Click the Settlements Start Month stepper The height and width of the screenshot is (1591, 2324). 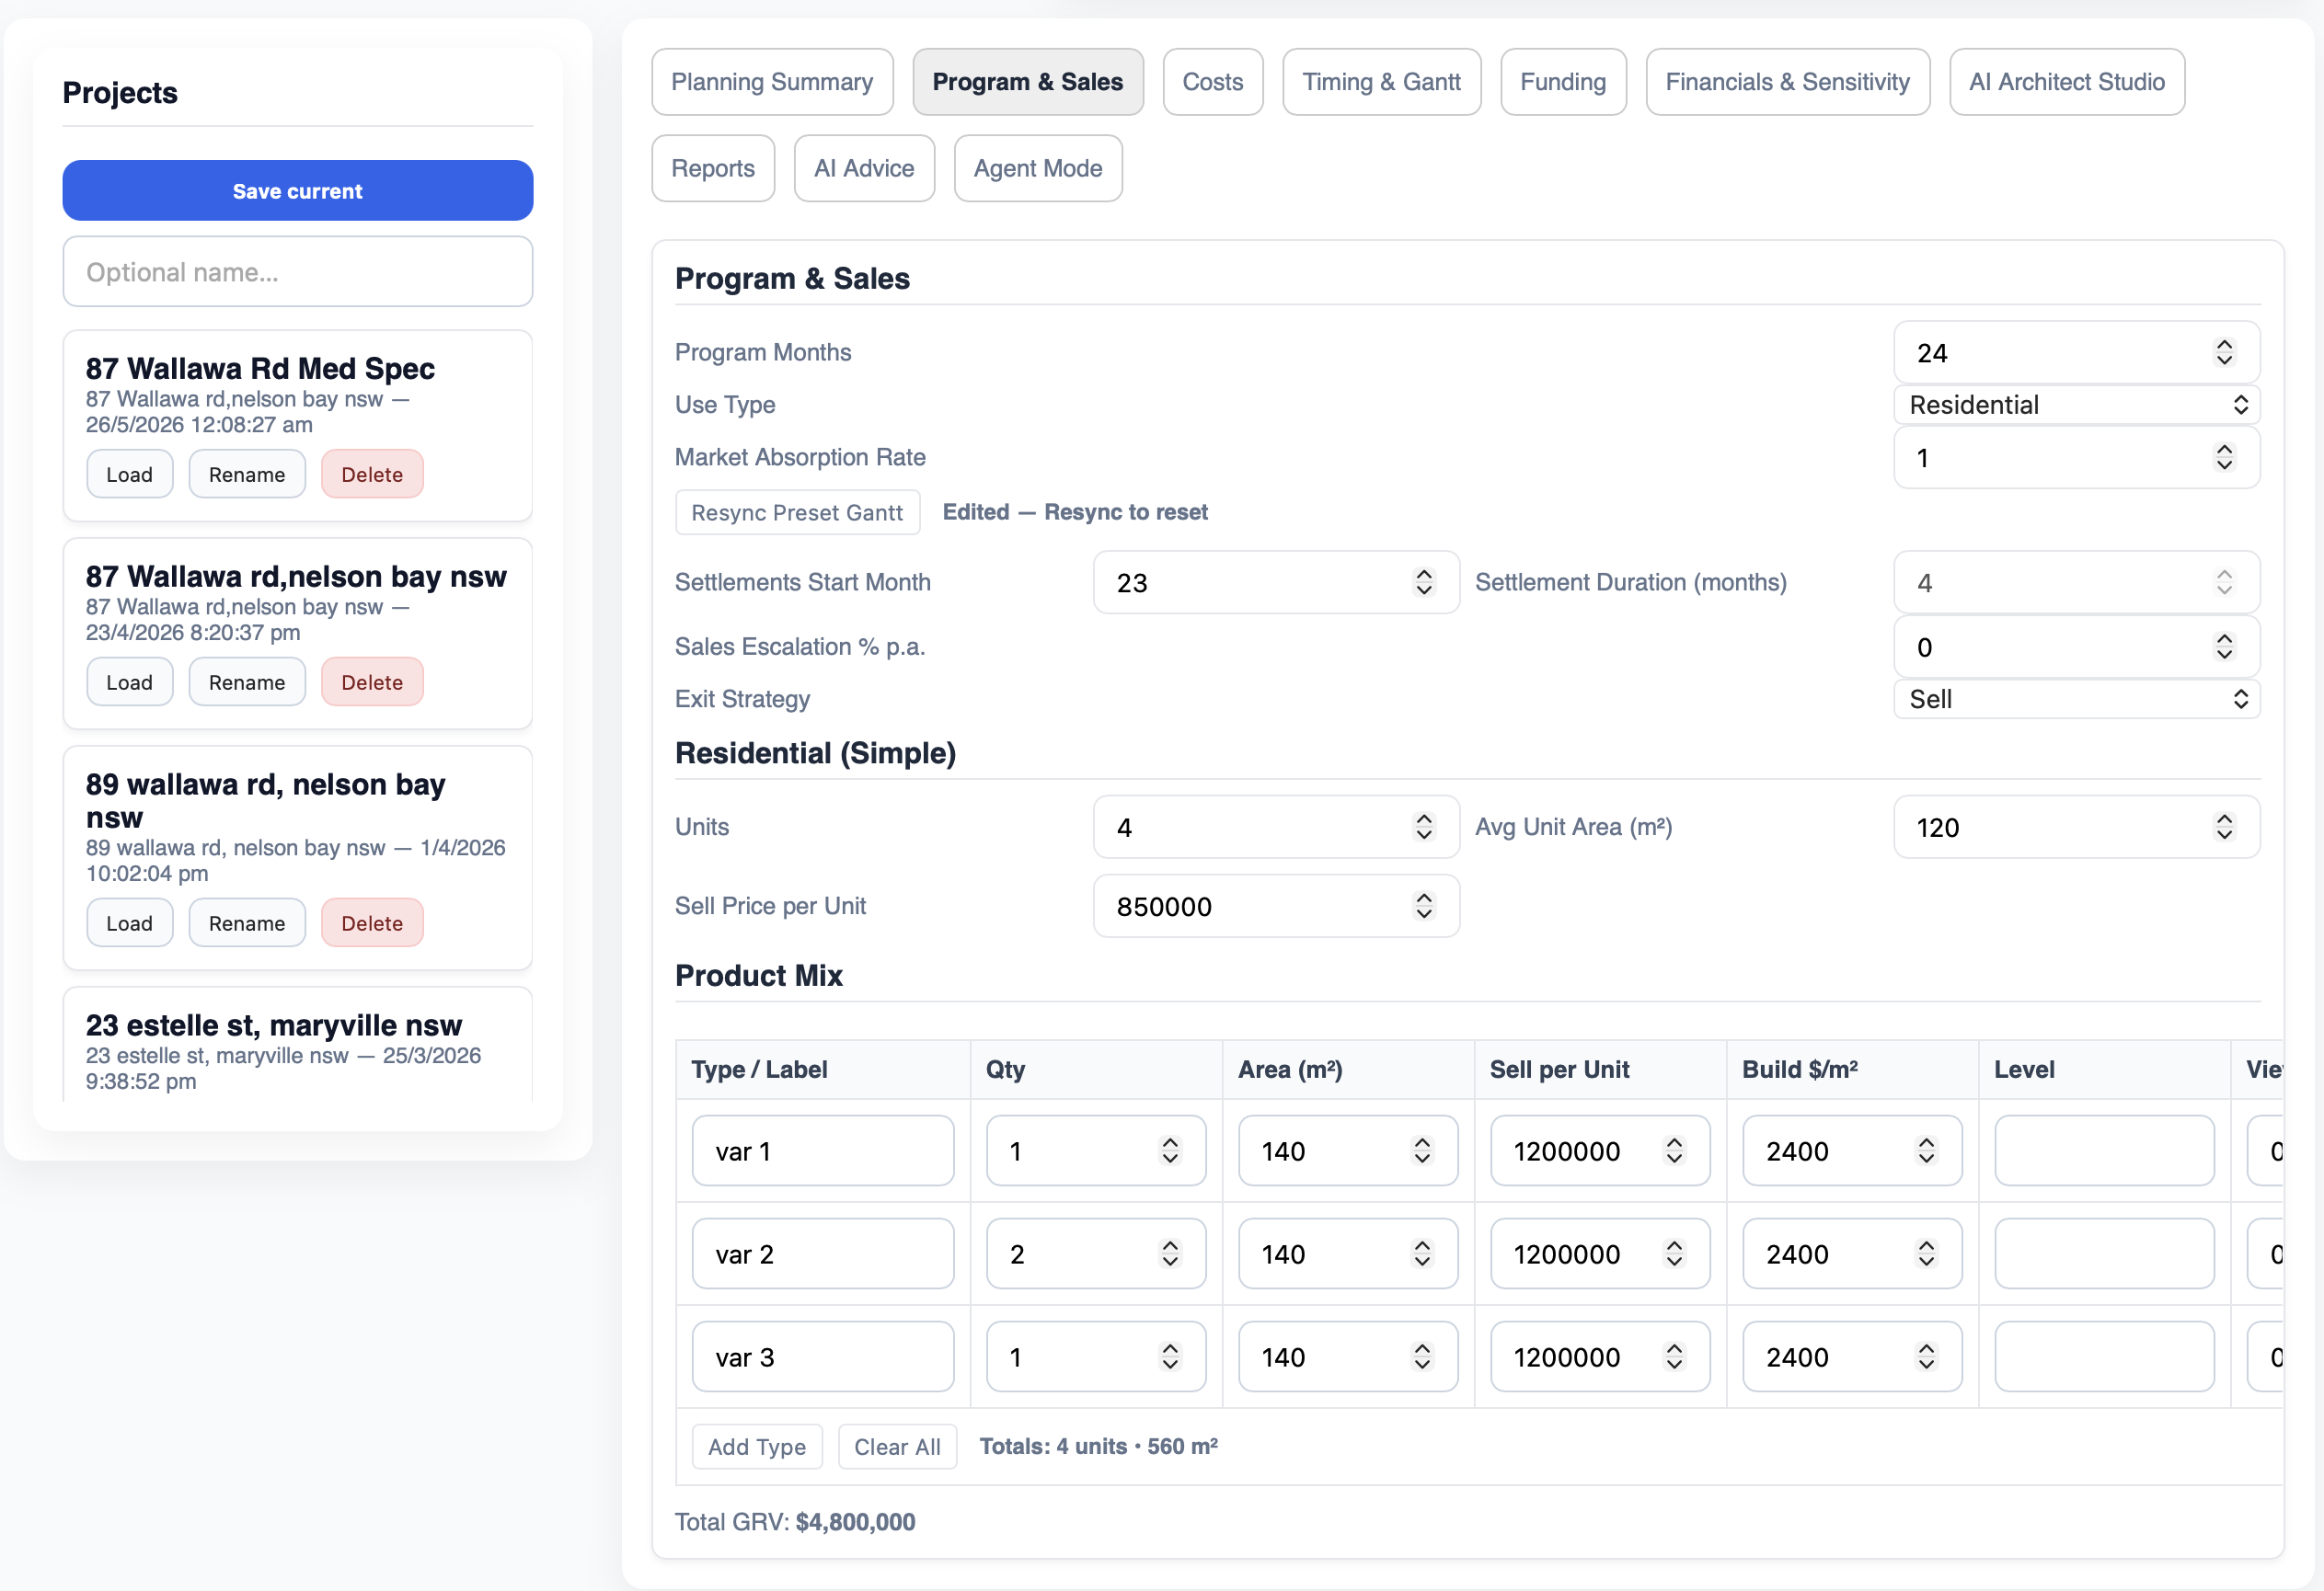tap(1423, 581)
